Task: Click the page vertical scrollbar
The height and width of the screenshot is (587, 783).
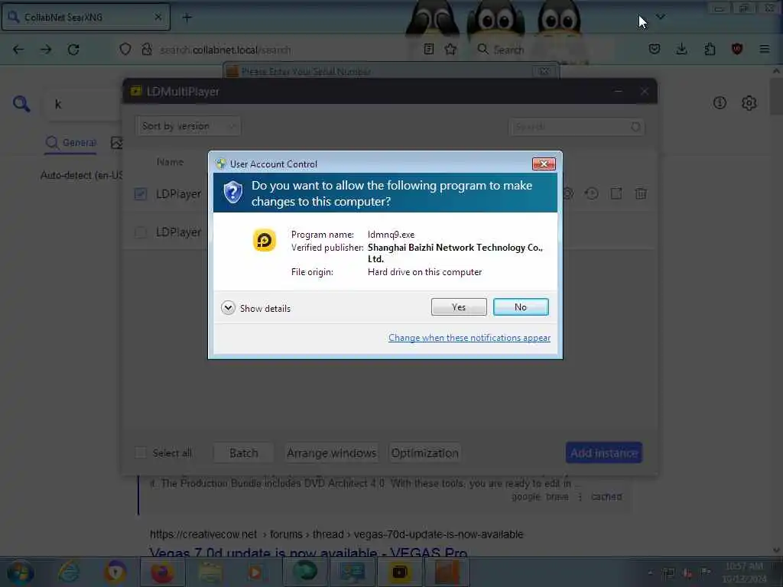Action: pos(776,310)
